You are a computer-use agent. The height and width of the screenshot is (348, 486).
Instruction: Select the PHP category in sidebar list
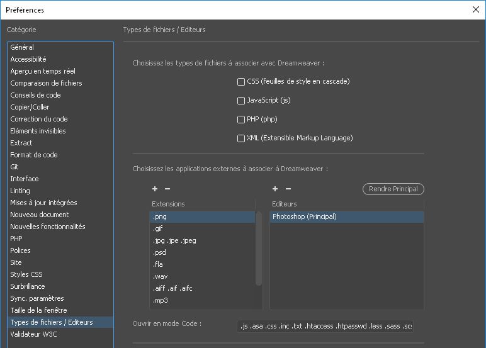click(x=60, y=239)
